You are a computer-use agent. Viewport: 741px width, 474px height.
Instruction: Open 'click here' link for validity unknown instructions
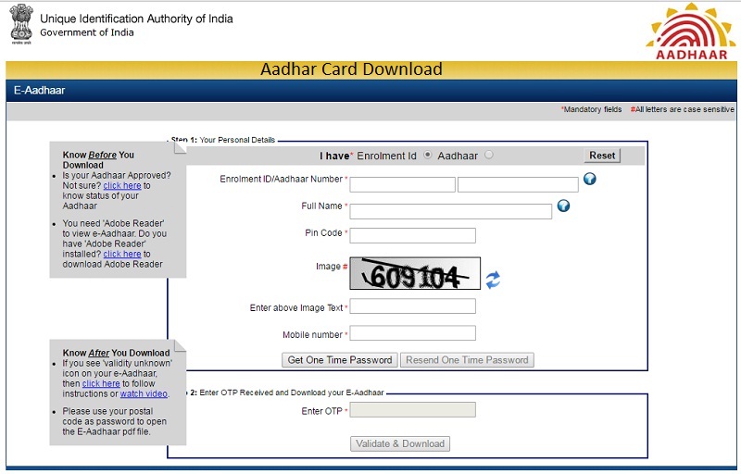101,384
